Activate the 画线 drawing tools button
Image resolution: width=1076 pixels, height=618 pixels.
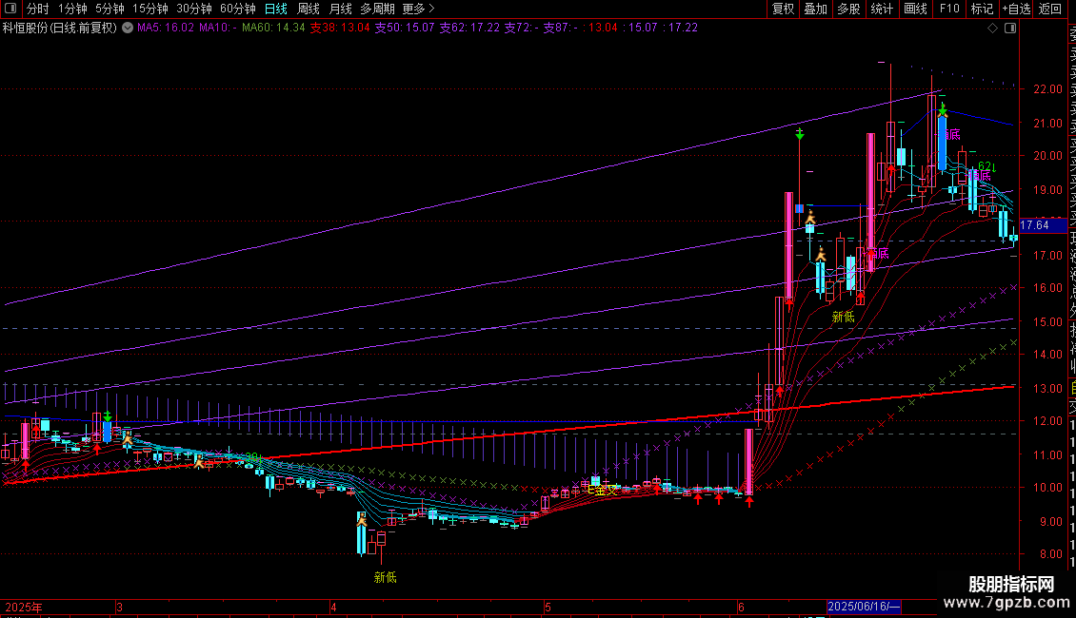coord(915,9)
